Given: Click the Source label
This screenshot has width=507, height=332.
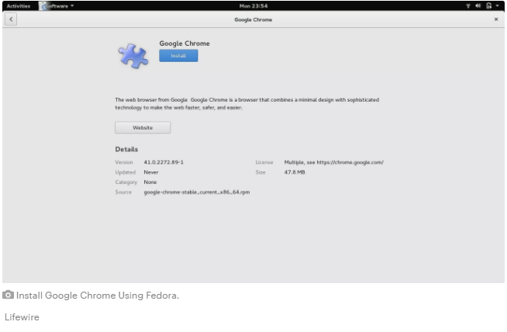Looking at the screenshot, I should pos(123,192).
